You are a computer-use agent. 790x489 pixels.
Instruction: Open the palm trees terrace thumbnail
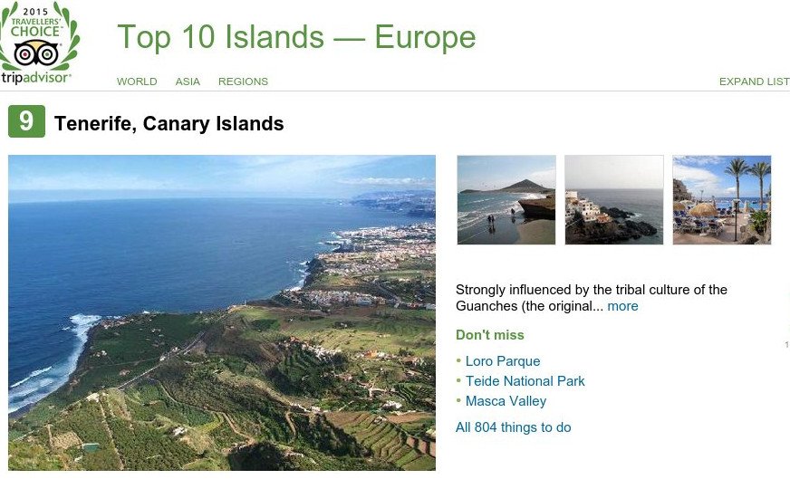coord(722,199)
